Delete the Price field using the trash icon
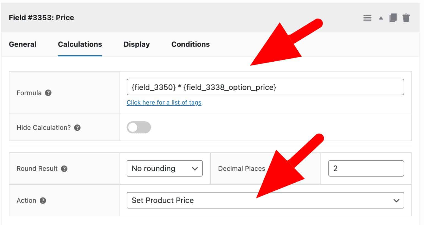The height and width of the screenshot is (225, 424). point(406,18)
